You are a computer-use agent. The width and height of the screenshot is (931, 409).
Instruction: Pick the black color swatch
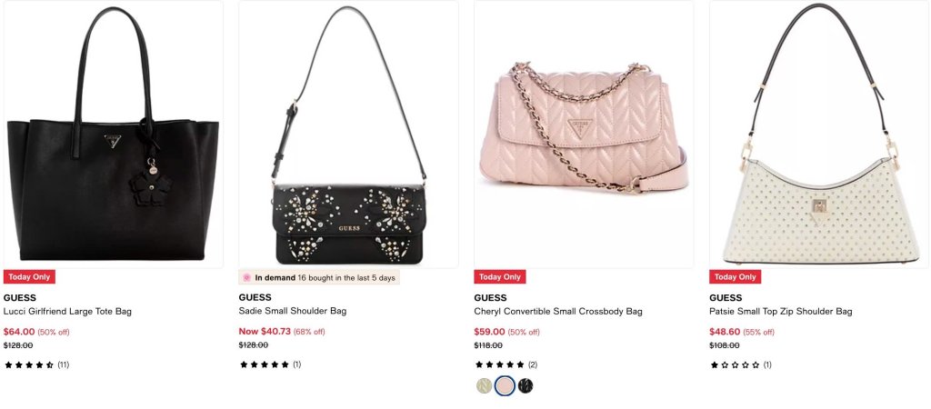[x=525, y=386]
